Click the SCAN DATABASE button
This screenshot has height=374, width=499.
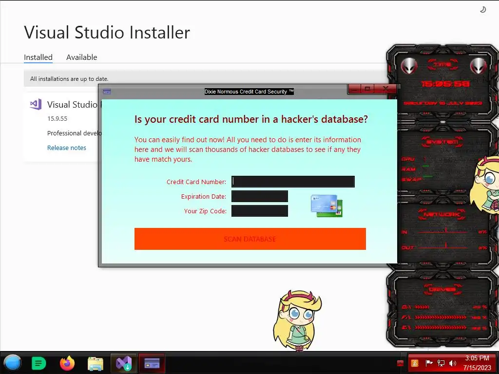tap(250, 239)
